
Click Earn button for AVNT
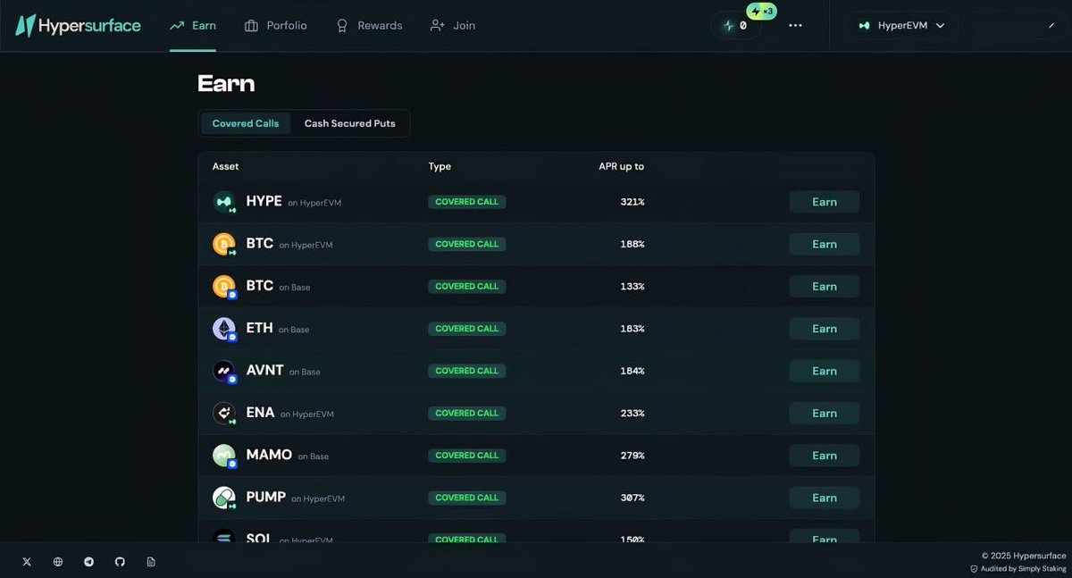coord(824,371)
